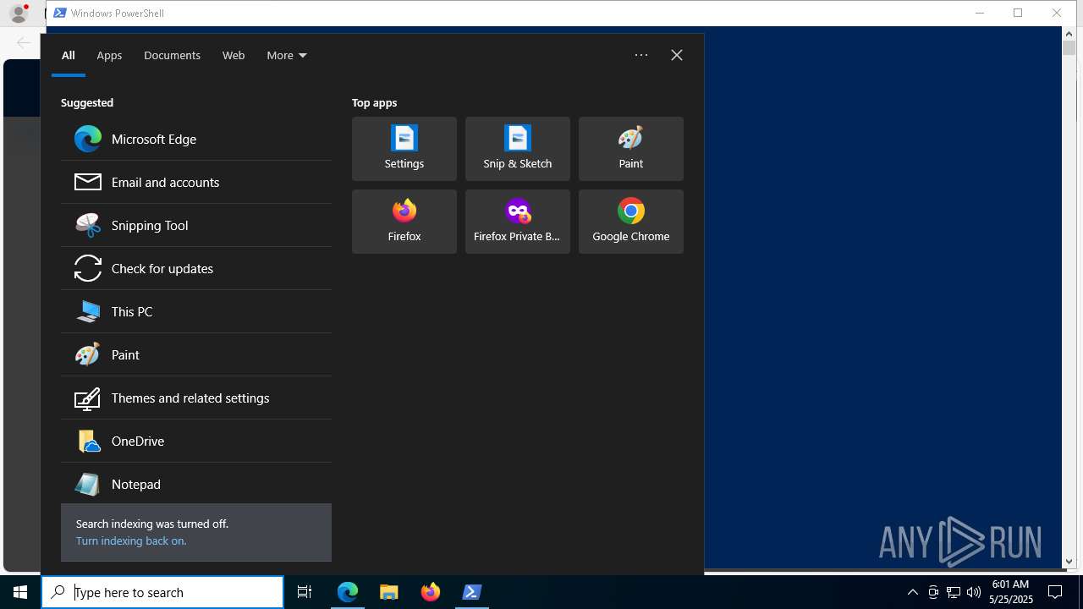Open network status tray icon

pos(954,592)
